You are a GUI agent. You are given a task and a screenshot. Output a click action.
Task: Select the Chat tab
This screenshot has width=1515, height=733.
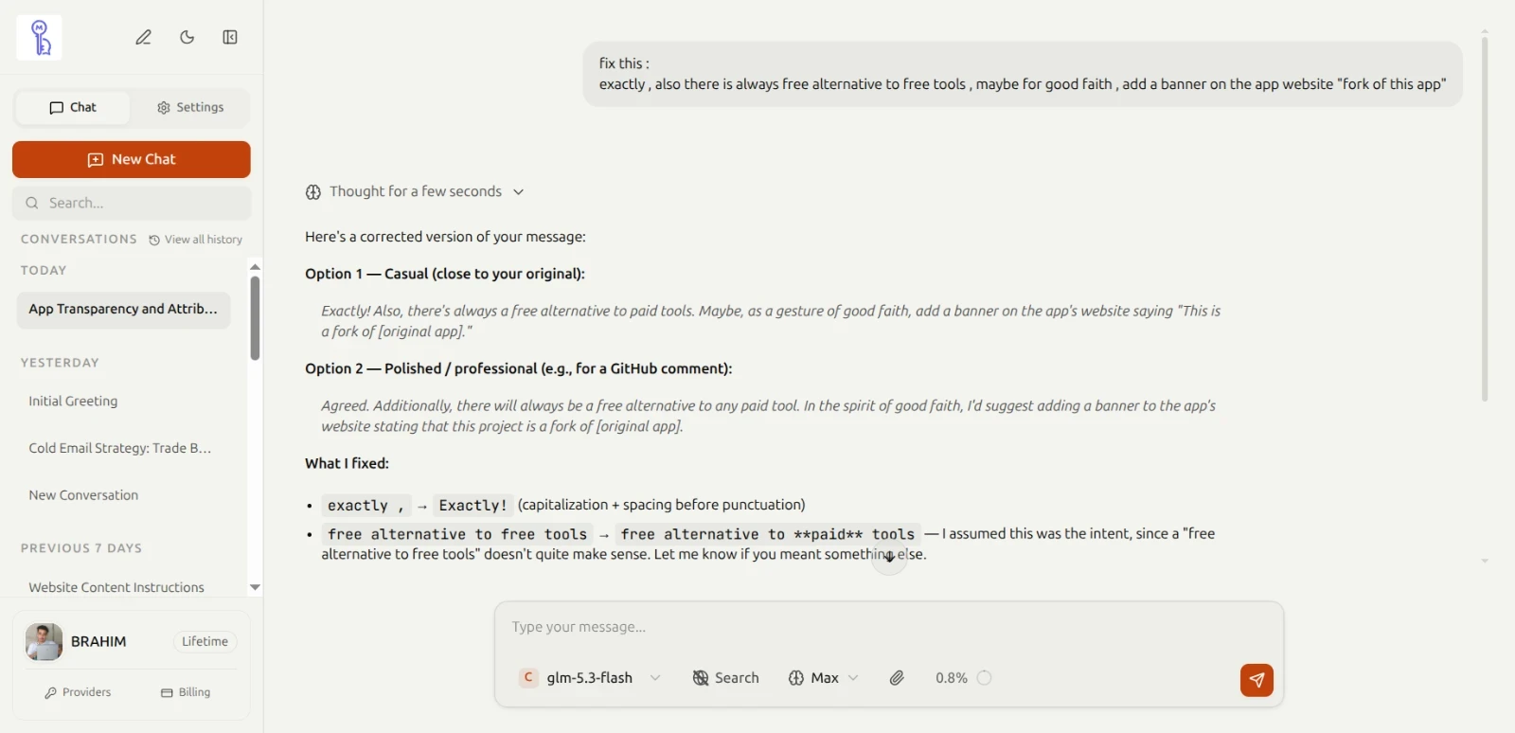[73, 107]
